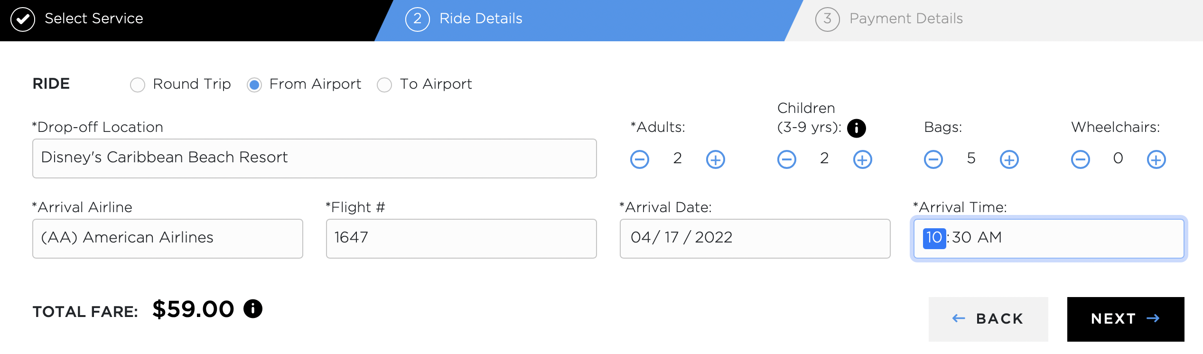Increase the Bags count with plus icon

pyautogui.click(x=1009, y=159)
